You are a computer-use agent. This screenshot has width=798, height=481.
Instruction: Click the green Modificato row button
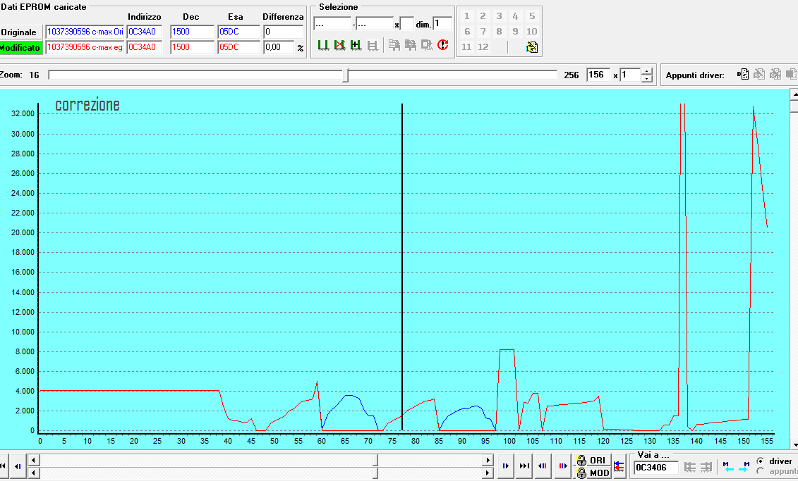click(21, 48)
